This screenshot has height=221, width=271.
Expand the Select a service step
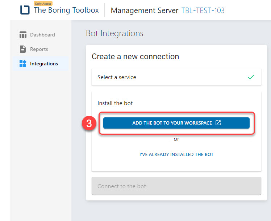pos(176,77)
